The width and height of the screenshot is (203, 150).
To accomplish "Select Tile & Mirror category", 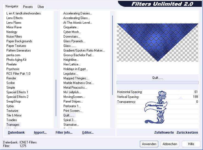I will [14, 115].
